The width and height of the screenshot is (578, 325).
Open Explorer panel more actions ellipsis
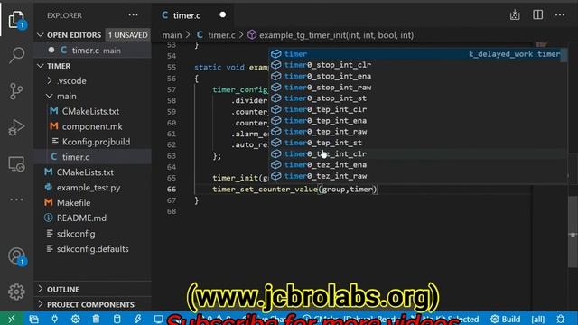point(133,15)
